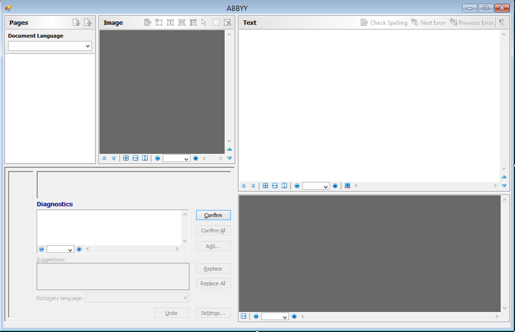Viewport: 515px width, 332px height.
Task: Click page up double-chevron in Image panel
Action: click(x=104, y=158)
